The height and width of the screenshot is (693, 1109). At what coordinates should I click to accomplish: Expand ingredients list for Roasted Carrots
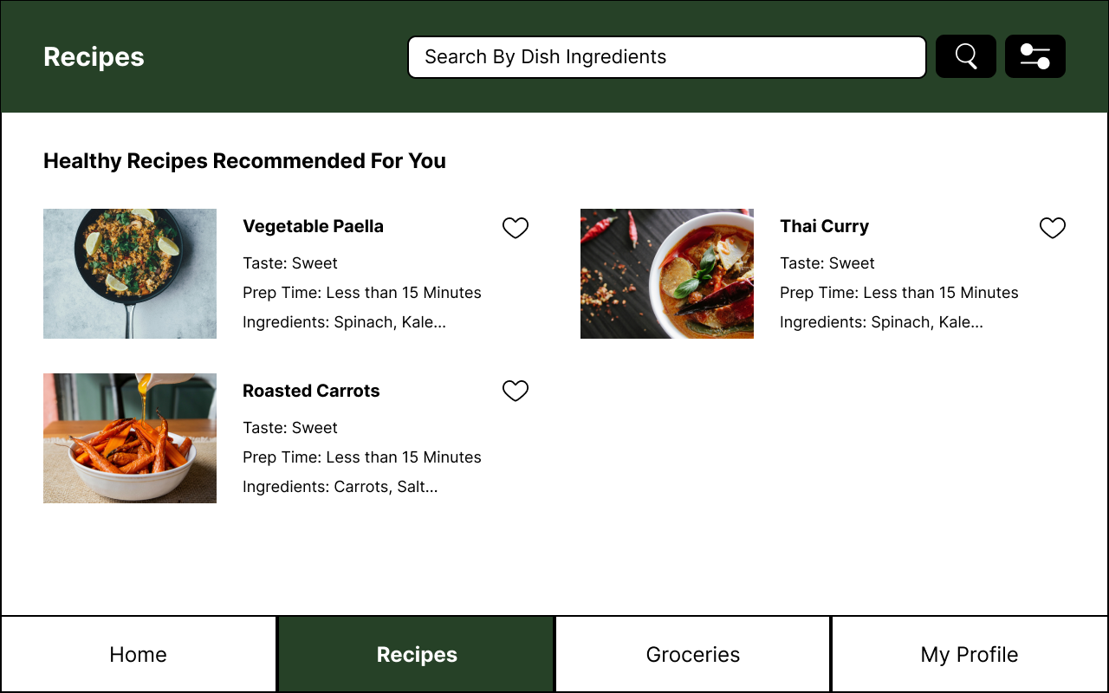click(x=340, y=486)
